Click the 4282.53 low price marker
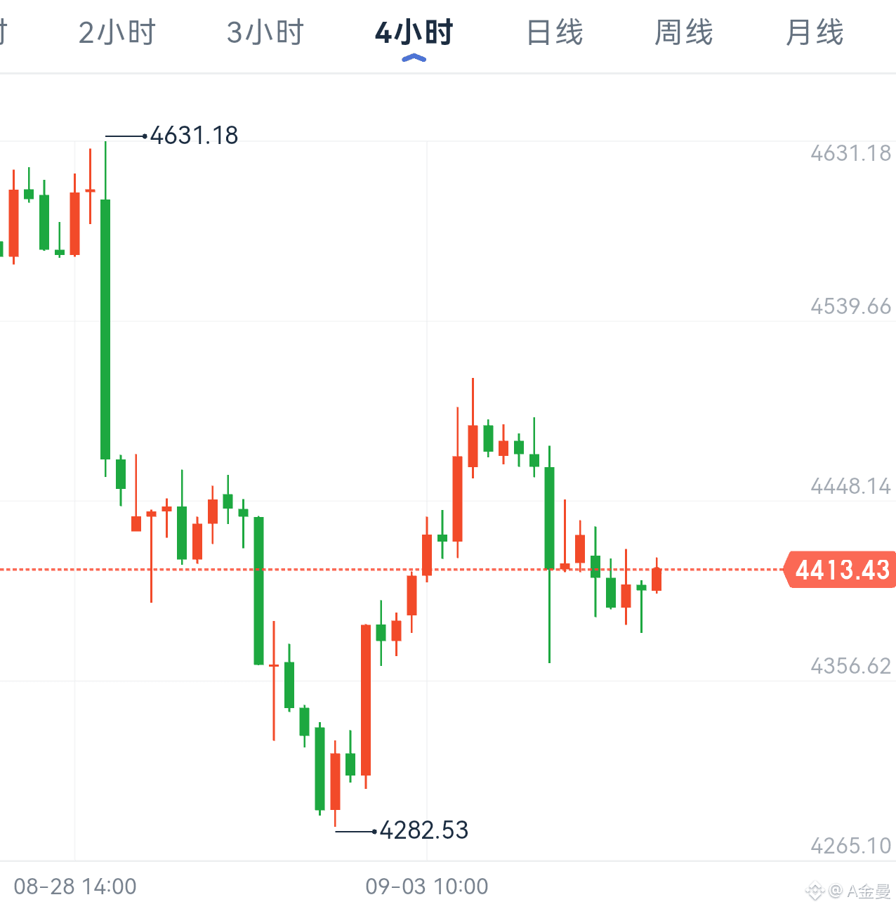Screen dimensions: 896x909 pos(423,830)
